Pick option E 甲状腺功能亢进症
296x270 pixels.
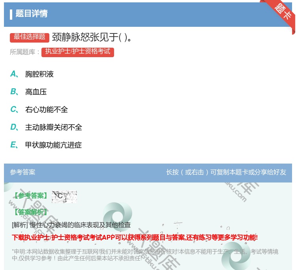point(46,145)
